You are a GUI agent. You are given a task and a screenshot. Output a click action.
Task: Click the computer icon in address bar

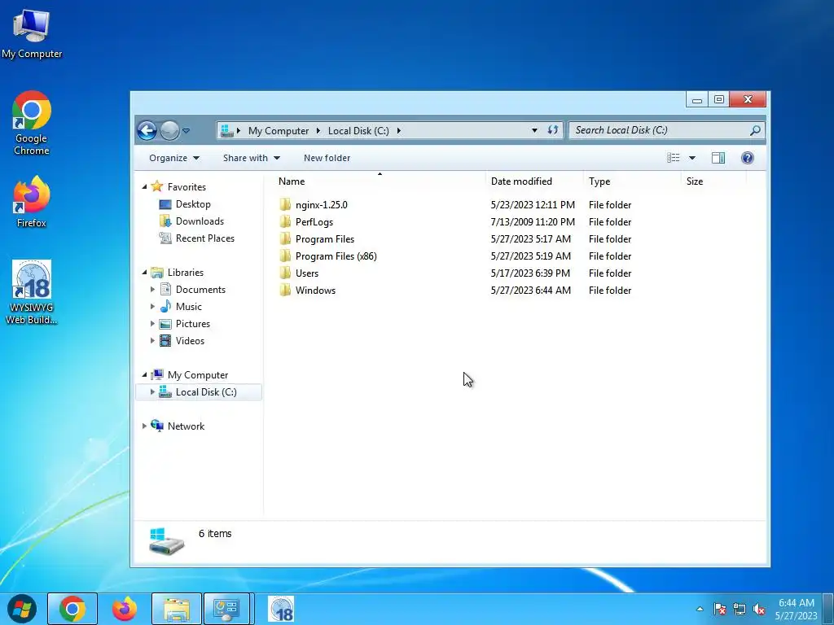pos(227,131)
